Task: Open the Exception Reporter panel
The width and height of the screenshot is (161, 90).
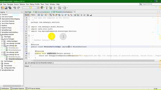Action: tap(17, 88)
